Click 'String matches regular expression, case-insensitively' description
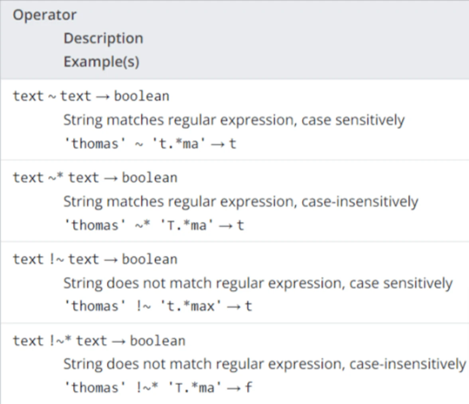 [x=241, y=201]
